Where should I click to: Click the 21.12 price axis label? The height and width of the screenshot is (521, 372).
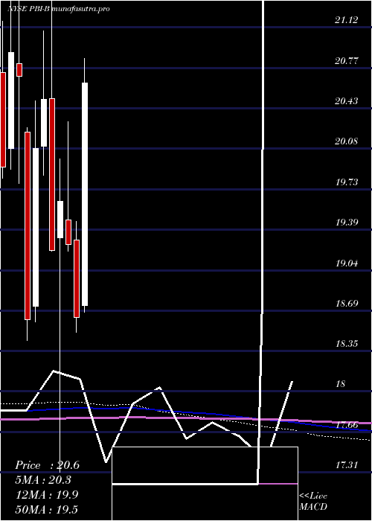pos(347,20)
